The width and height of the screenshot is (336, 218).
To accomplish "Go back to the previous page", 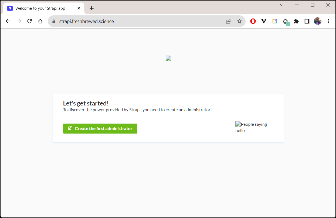I will (x=8, y=21).
